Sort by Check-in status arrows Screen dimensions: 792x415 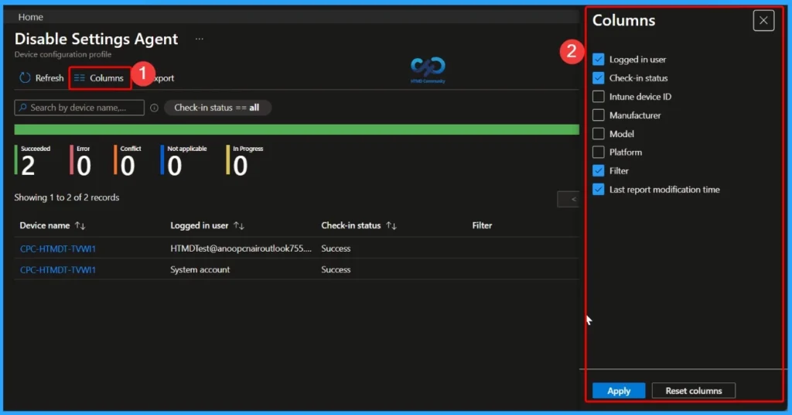(x=391, y=225)
